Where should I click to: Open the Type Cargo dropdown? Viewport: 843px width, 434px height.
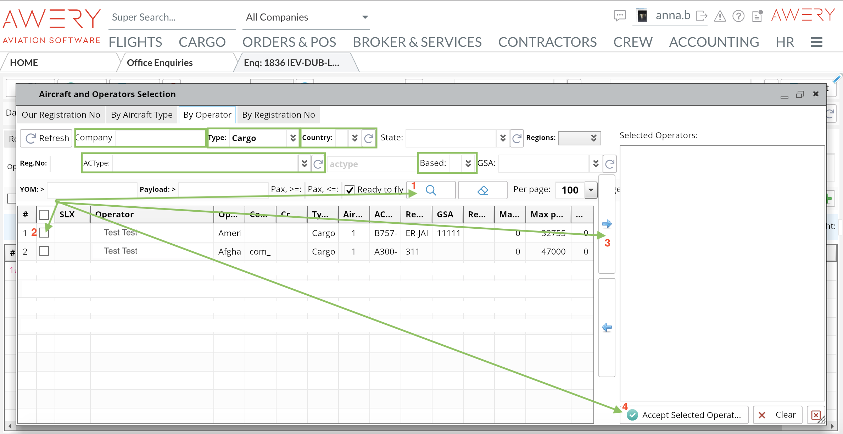[x=293, y=138]
